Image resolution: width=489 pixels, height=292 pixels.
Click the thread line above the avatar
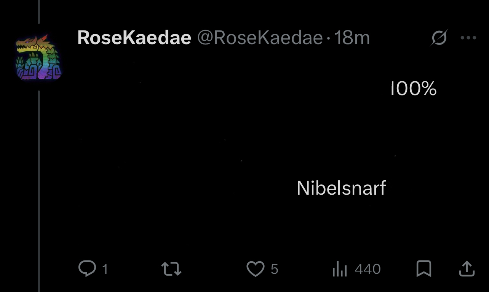click(x=39, y=11)
